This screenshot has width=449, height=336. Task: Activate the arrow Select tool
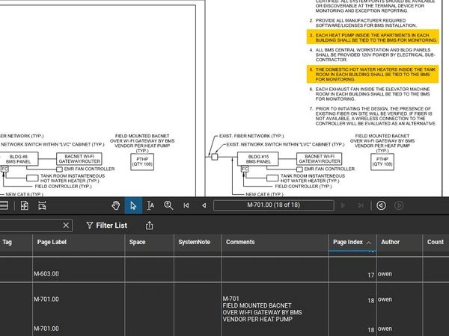point(133,205)
